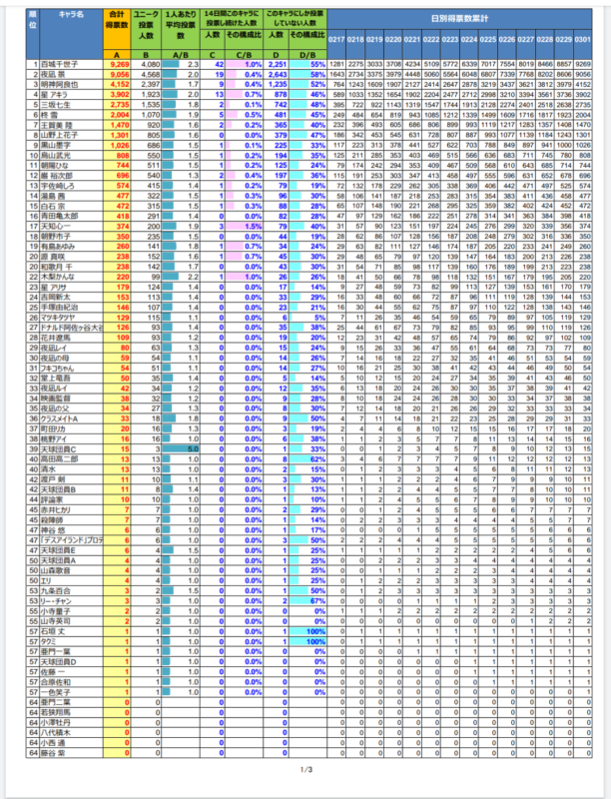Viewport: 611px width, 799px height.
Task: Select the average votes cell '5.0'
Action: [181, 448]
